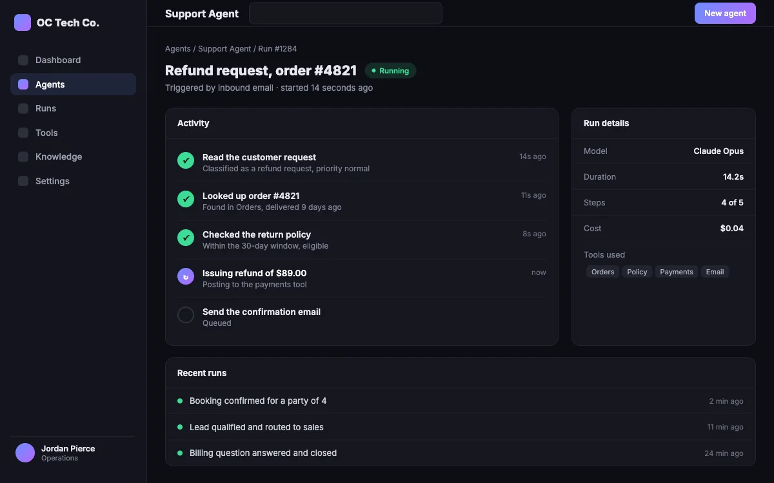Open Tools from the sidebar
Viewport: 774px width, 483px height.
(73, 133)
